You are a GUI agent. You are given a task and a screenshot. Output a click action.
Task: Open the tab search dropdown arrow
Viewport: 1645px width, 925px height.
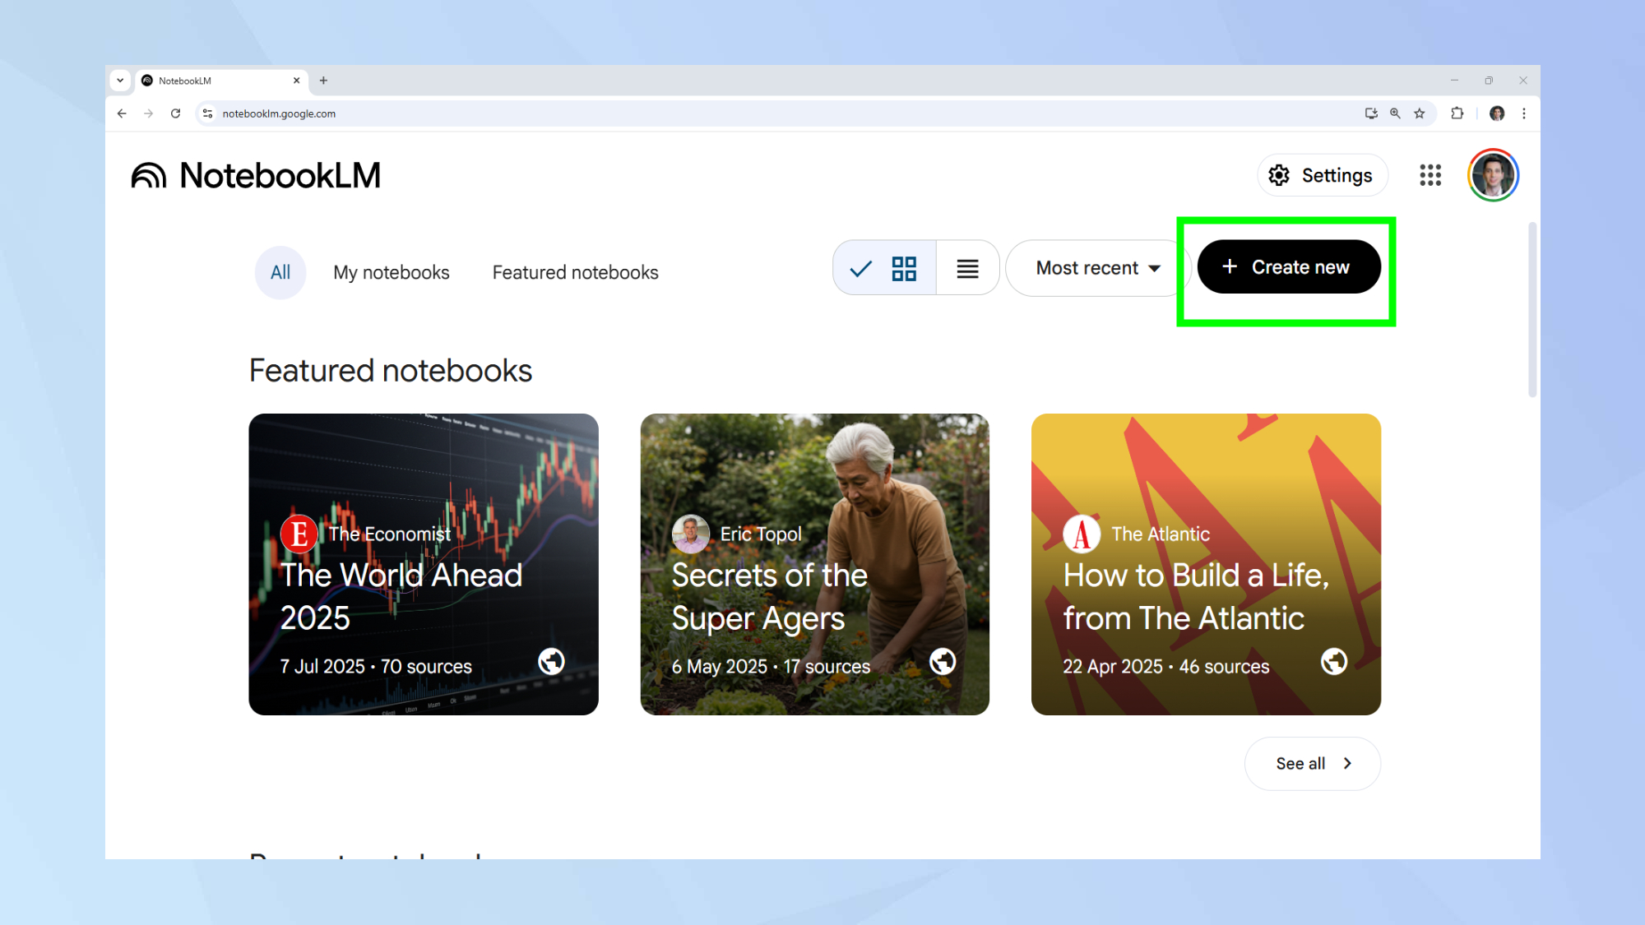pyautogui.click(x=120, y=81)
